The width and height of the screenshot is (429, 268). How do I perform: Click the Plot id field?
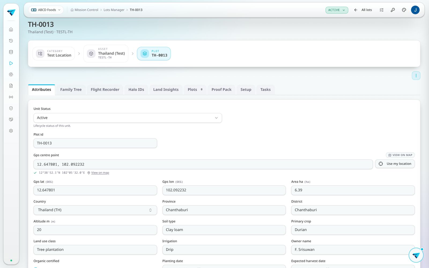pos(95,143)
